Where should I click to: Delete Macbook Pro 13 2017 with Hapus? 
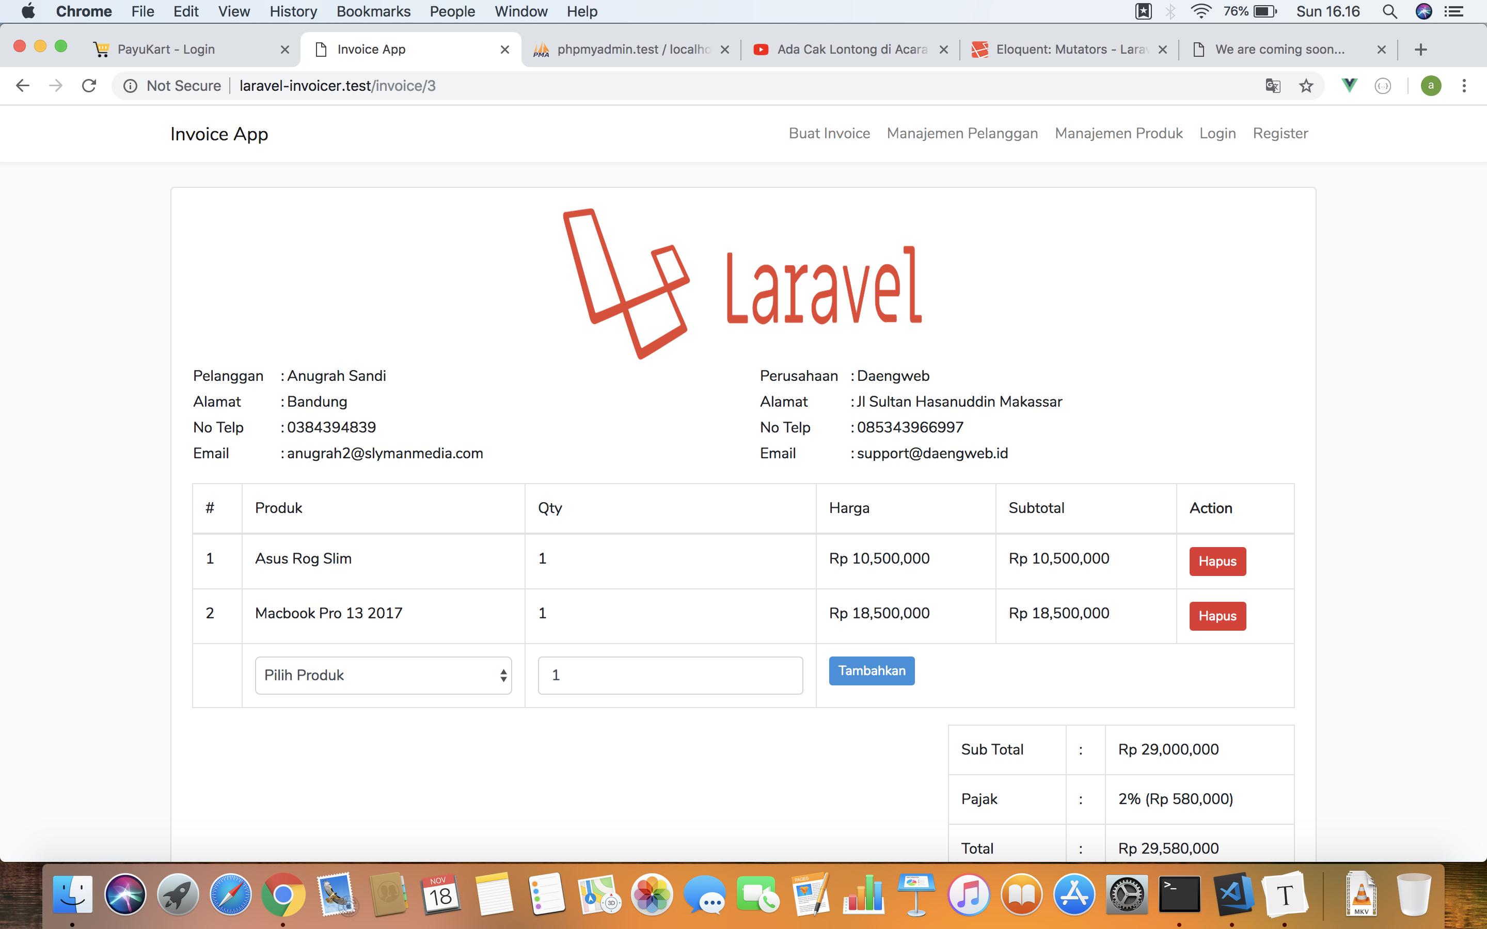click(1217, 616)
